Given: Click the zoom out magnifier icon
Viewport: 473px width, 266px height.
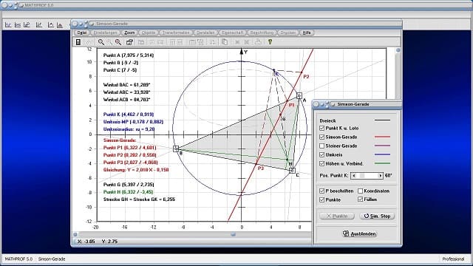Looking at the screenshot, I should [101, 42].
